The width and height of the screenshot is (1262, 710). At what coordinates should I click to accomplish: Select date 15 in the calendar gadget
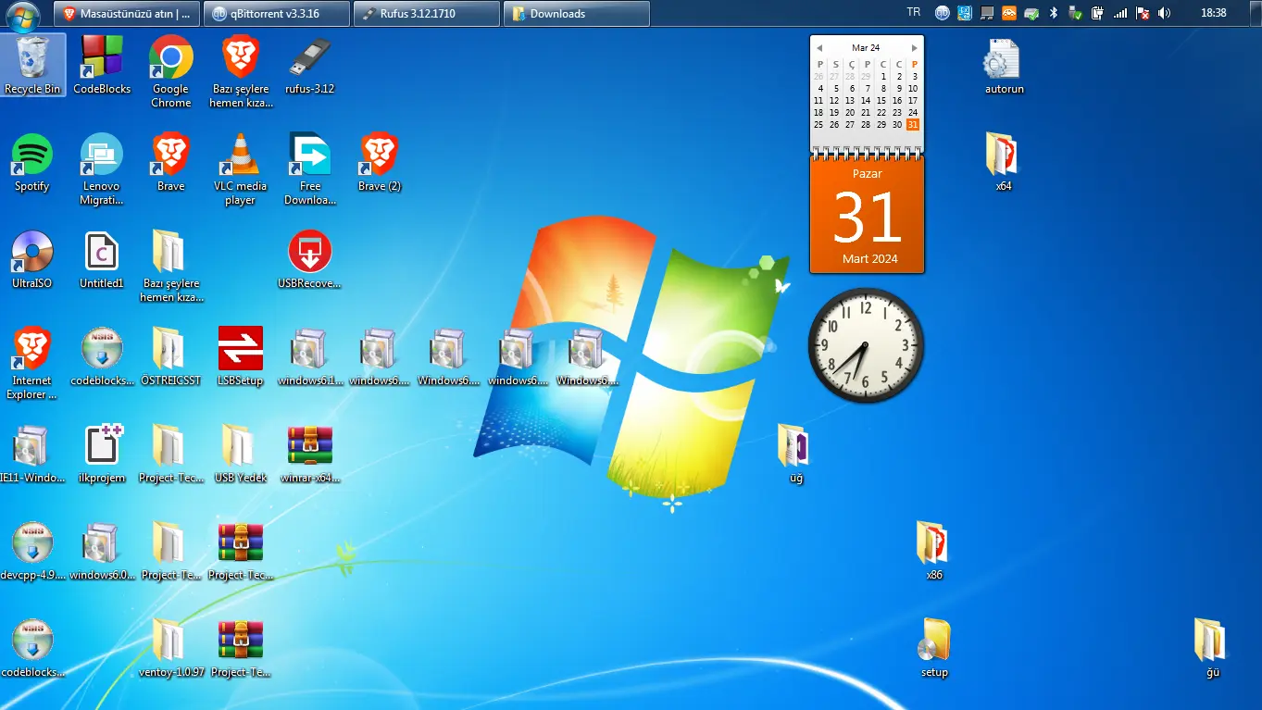pos(881,101)
